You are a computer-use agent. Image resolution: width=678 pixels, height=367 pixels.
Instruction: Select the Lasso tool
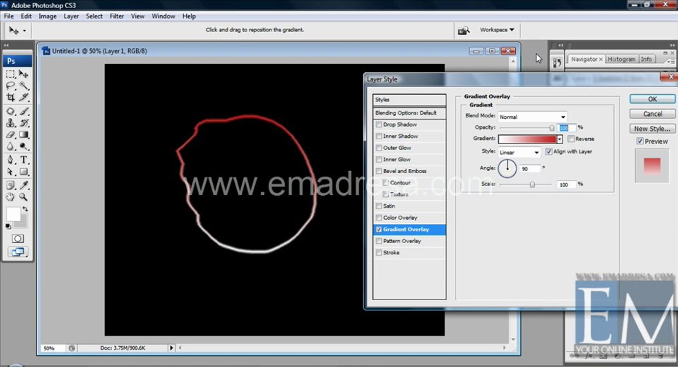pos(11,86)
